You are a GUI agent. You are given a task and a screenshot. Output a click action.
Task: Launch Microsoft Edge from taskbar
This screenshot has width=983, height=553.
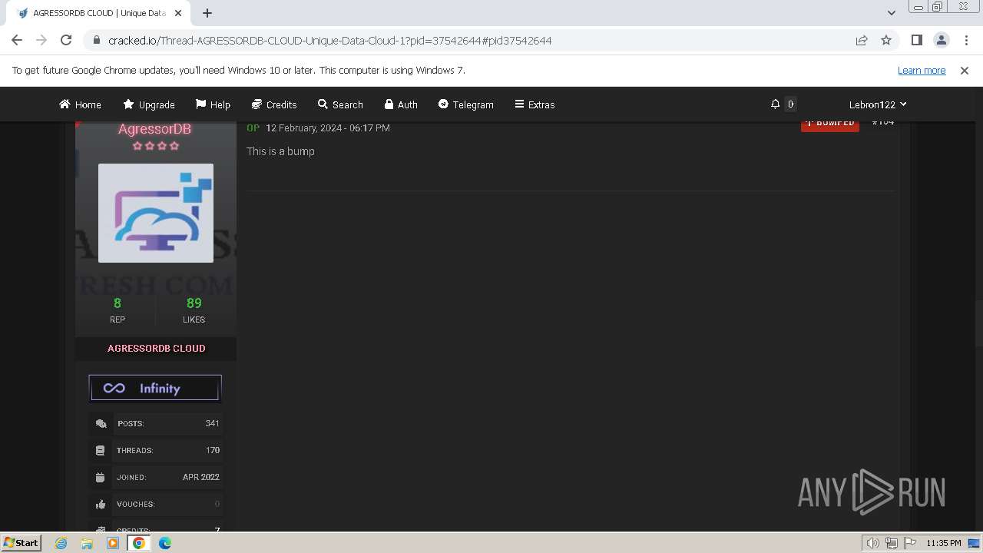[165, 543]
